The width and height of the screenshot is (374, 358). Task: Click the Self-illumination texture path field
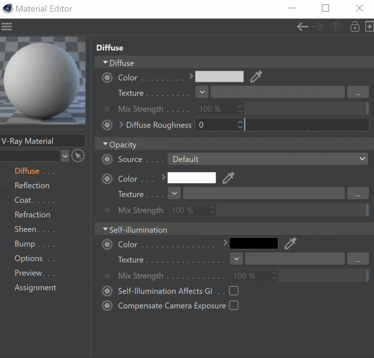[295, 259]
